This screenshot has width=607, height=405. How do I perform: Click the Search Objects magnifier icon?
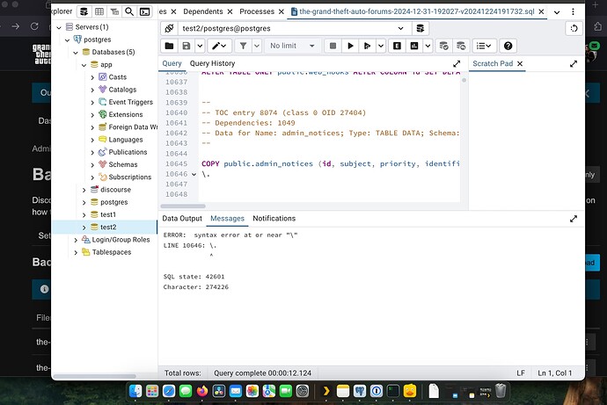pos(129,12)
